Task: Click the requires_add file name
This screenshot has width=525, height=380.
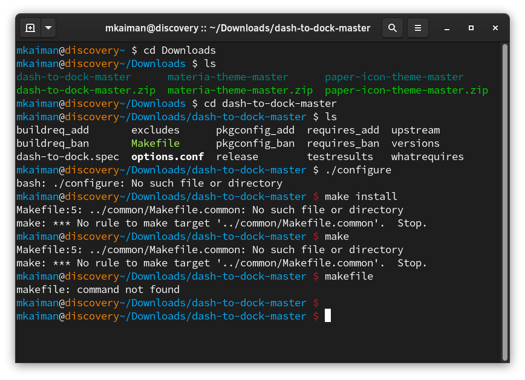Action: 343,130
